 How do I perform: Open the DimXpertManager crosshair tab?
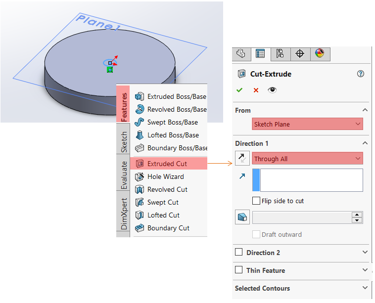(300, 54)
